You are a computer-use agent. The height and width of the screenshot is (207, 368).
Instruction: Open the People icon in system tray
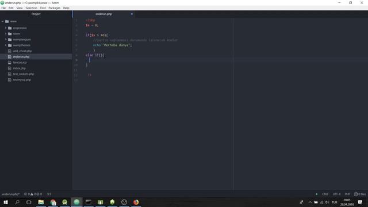301,202
